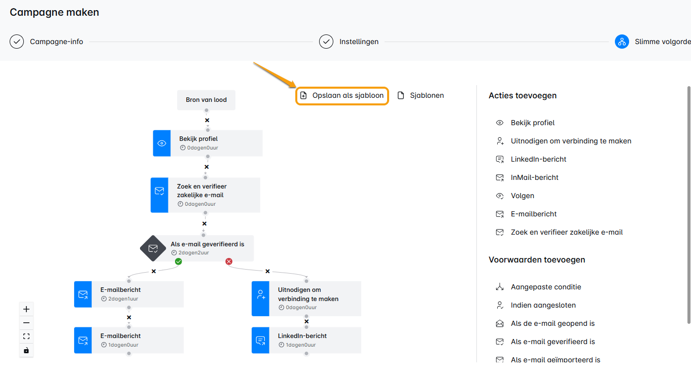Click the green checkmark branch connector
This screenshot has width=691, height=374.
coord(179,261)
